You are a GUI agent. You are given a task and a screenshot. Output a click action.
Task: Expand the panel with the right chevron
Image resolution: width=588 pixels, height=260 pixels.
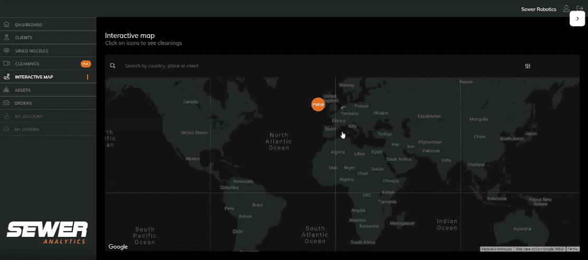(577, 18)
